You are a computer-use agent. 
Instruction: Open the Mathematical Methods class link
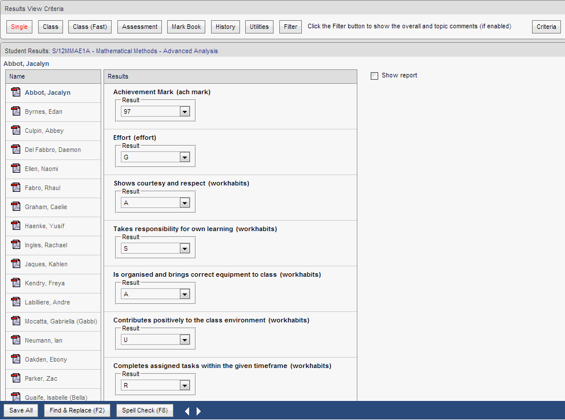coord(135,51)
